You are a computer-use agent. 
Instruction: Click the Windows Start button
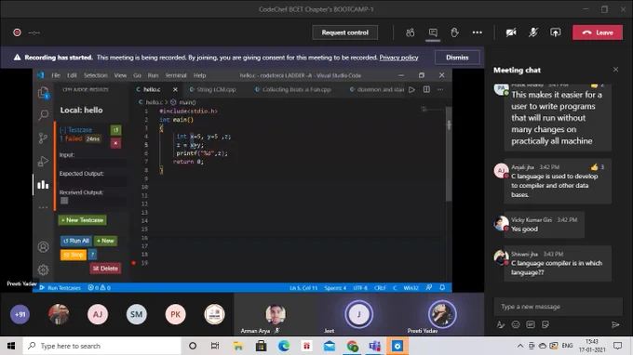11,346
